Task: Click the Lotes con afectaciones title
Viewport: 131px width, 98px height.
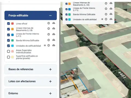Action: tap(22, 81)
